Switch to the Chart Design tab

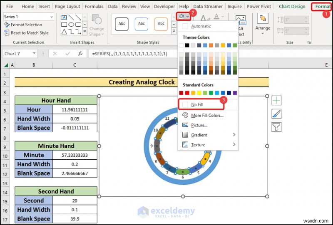coord(292,7)
